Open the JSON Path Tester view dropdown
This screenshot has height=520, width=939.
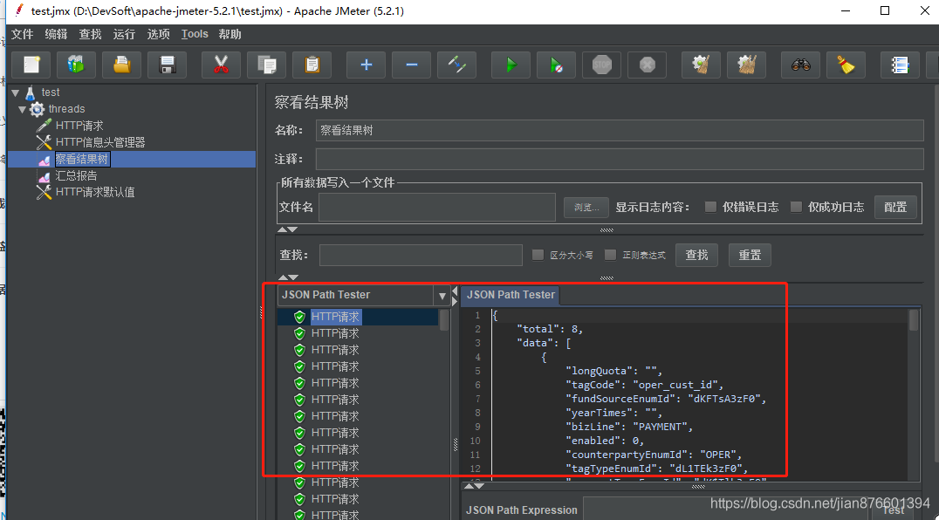pos(440,295)
